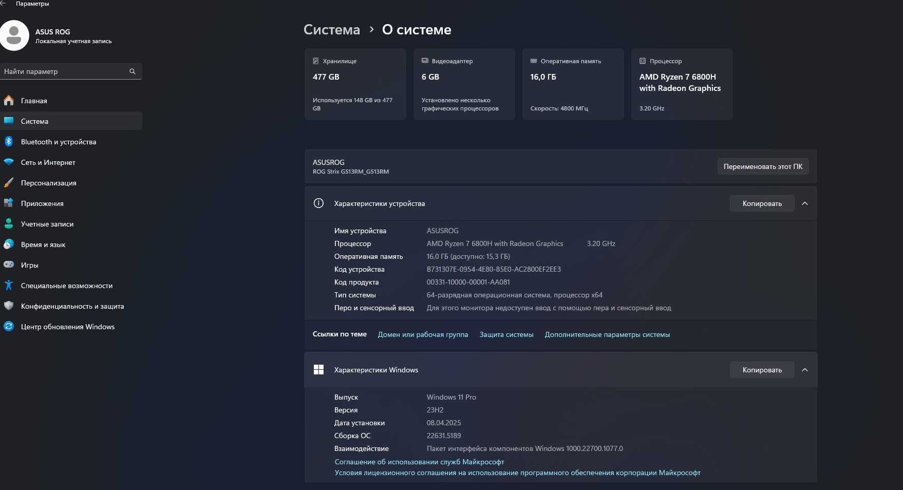Collapse the Характеристики устройства section chevron
Viewport: 903px width, 490px height.
click(805, 203)
